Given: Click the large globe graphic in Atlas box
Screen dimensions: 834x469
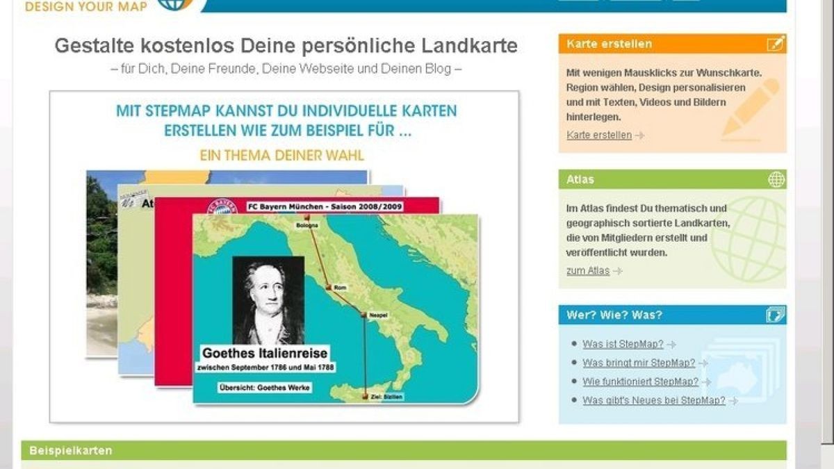Looking at the screenshot, I should coord(749,240).
